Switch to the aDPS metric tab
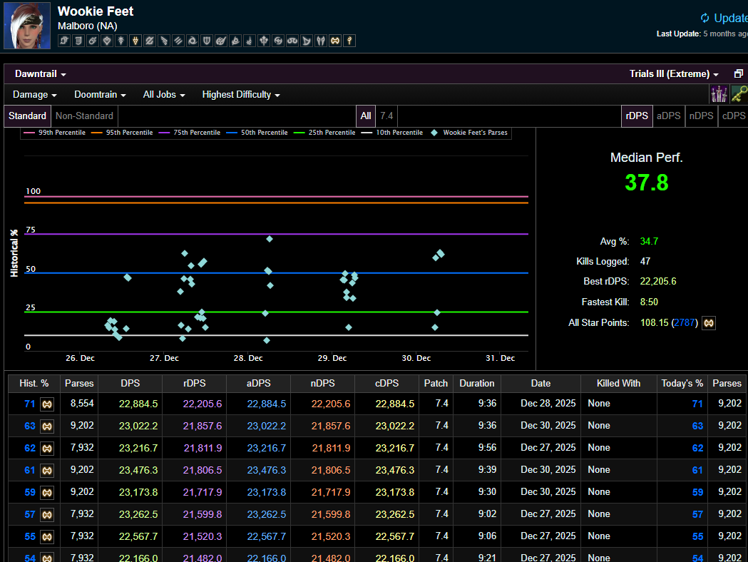The image size is (748, 562). point(668,116)
